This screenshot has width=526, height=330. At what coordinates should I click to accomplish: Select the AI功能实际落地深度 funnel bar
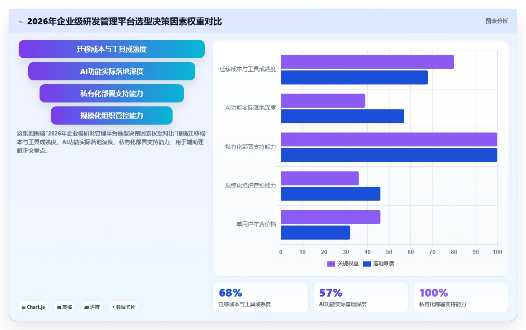(x=112, y=71)
